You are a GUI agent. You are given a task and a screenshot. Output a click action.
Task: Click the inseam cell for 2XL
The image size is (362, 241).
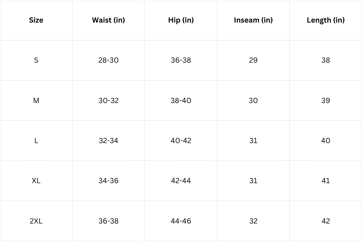[x=253, y=221]
